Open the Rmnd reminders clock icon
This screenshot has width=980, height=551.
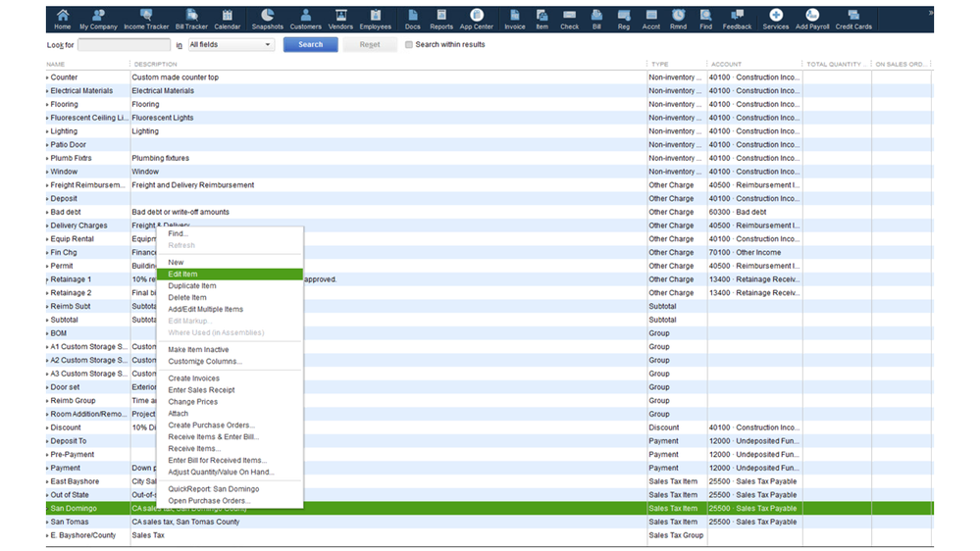[x=678, y=20]
